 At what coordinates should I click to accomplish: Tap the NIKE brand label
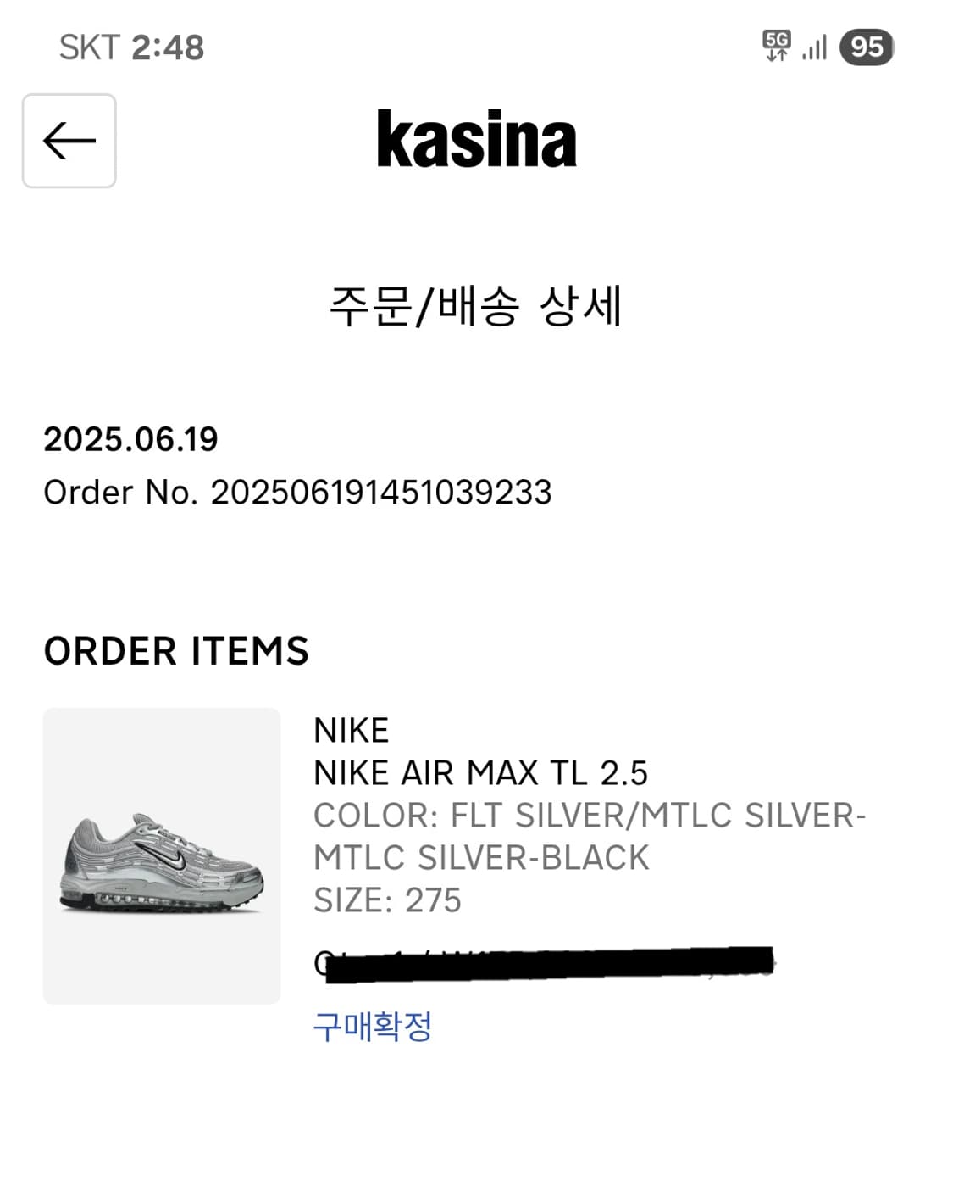coord(351,730)
